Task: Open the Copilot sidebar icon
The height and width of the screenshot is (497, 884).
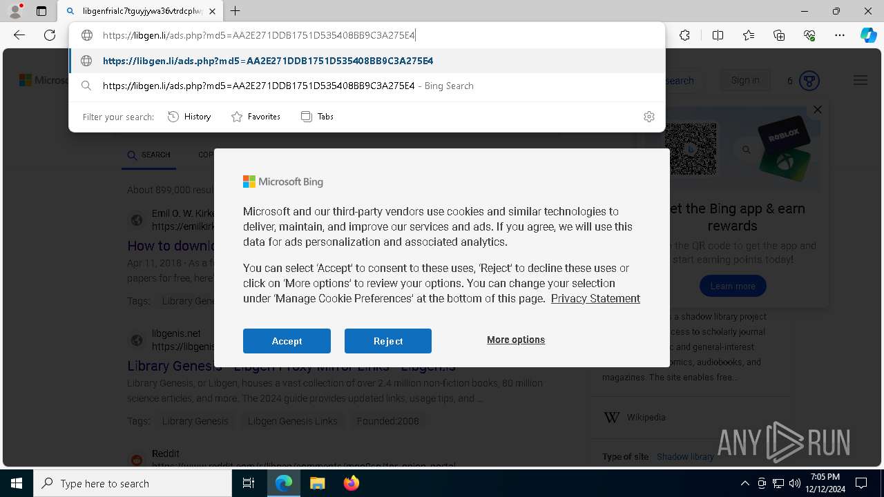Action: [x=868, y=35]
